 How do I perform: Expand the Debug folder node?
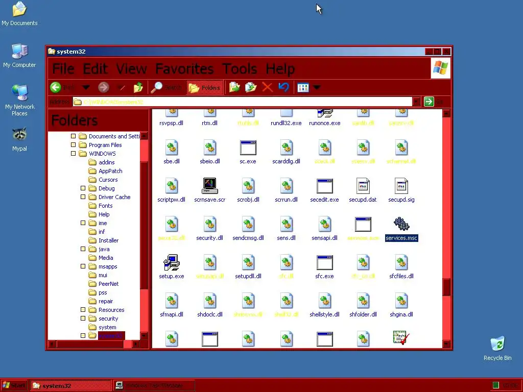[x=83, y=188]
